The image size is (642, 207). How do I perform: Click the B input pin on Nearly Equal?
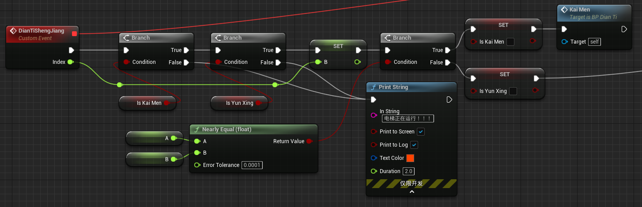(197, 153)
